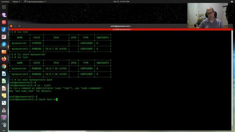Open the clock and calendar in top bar
The width and height of the screenshot is (235, 132).
[x=122, y=1]
